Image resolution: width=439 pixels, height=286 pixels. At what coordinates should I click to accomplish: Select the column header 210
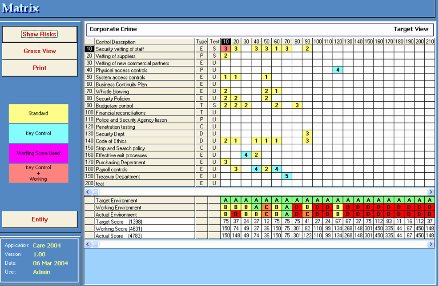point(430,42)
